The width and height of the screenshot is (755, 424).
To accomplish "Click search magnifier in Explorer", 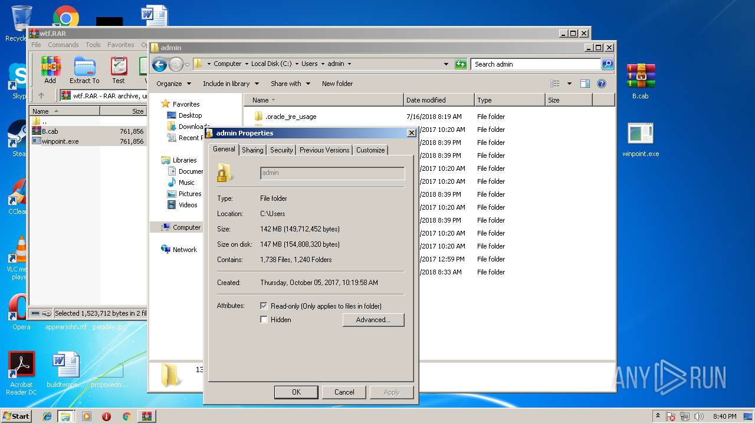I will tap(607, 64).
